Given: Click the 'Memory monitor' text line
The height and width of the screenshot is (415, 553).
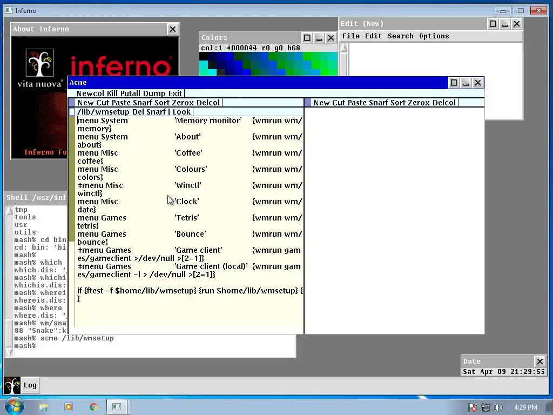Looking at the screenshot, I should coord(208,121).
